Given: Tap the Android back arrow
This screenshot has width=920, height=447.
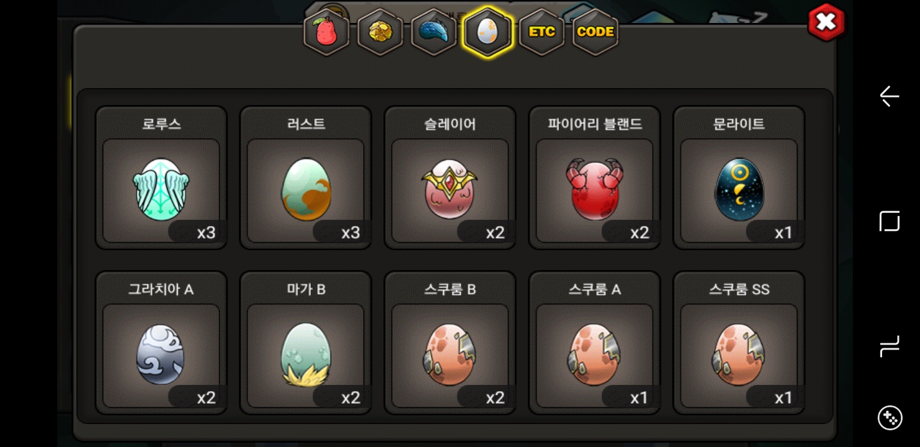Looking at the screenshot, I should (x=890, y=96).
